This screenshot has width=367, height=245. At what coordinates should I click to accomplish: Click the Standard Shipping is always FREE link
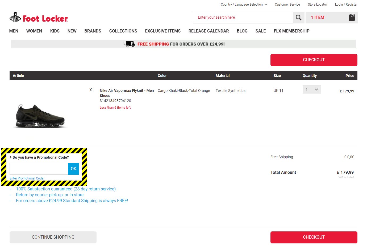[x=72, y=201]
